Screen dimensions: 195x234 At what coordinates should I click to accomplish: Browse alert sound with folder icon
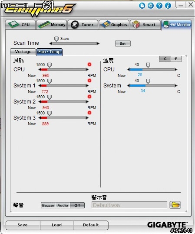pos(175,205)
